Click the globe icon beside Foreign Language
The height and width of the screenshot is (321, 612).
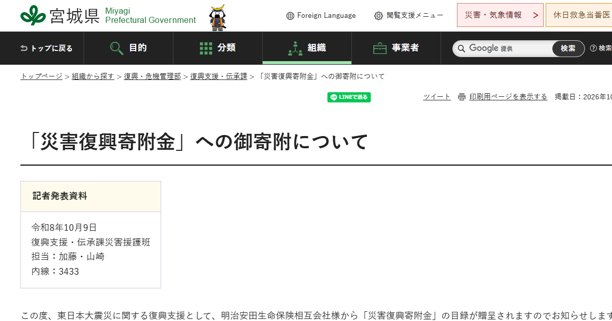290,16
